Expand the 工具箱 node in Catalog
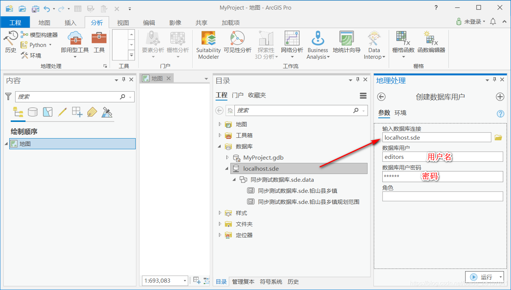Image resolution: width=511 pixels, height=290 pixels. point(220,136)
